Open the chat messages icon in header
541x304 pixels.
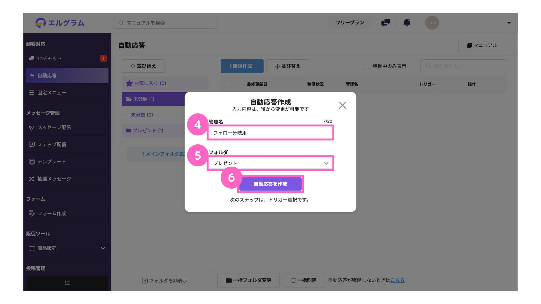click(x=385, y=23)
